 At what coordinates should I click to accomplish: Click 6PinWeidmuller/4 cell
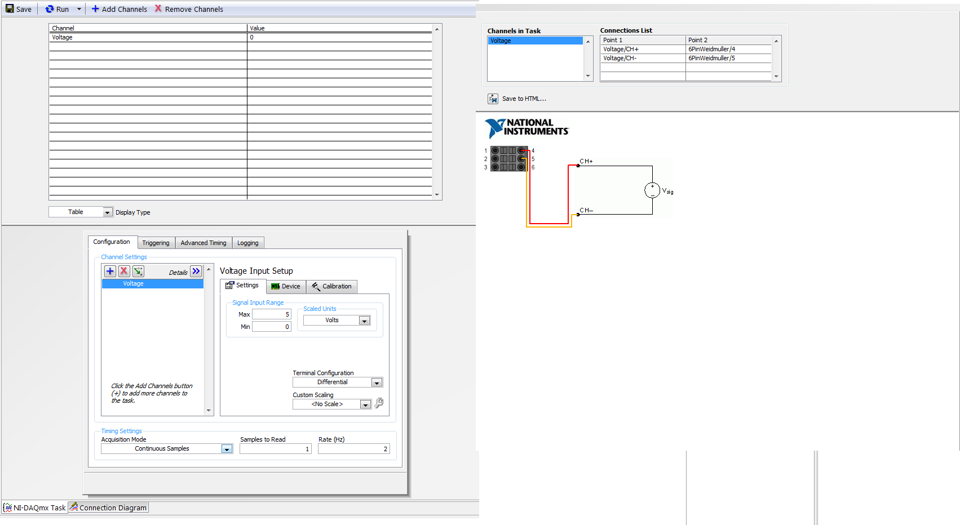pyautogui.click(x=728, y=49)
